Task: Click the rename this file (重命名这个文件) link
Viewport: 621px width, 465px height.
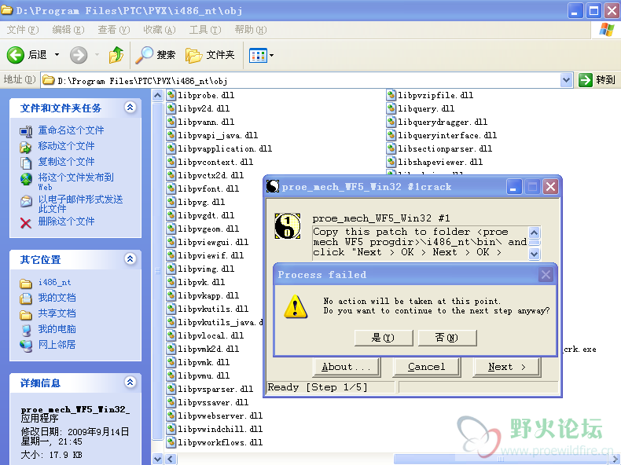Action: (71, 130)
